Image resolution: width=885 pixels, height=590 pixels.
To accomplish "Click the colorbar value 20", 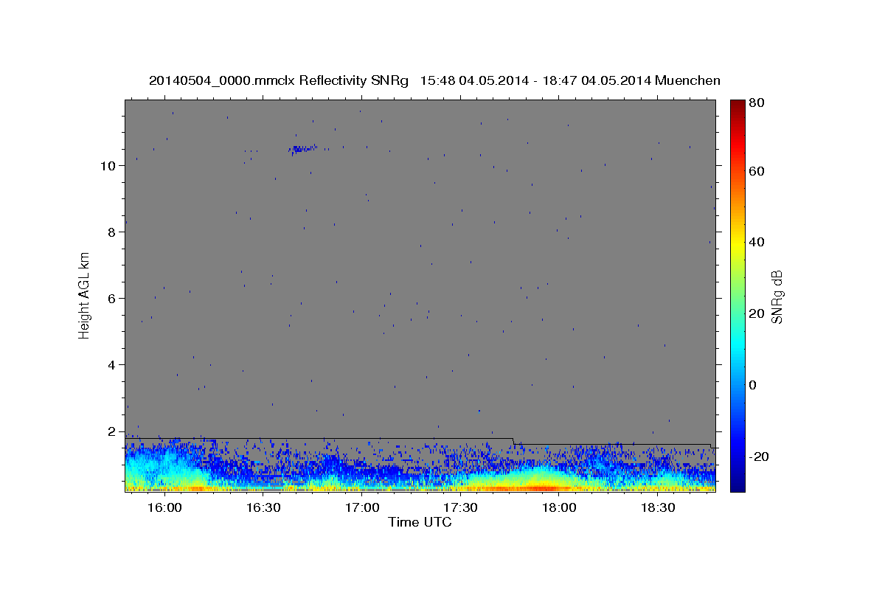I will 757,314.
